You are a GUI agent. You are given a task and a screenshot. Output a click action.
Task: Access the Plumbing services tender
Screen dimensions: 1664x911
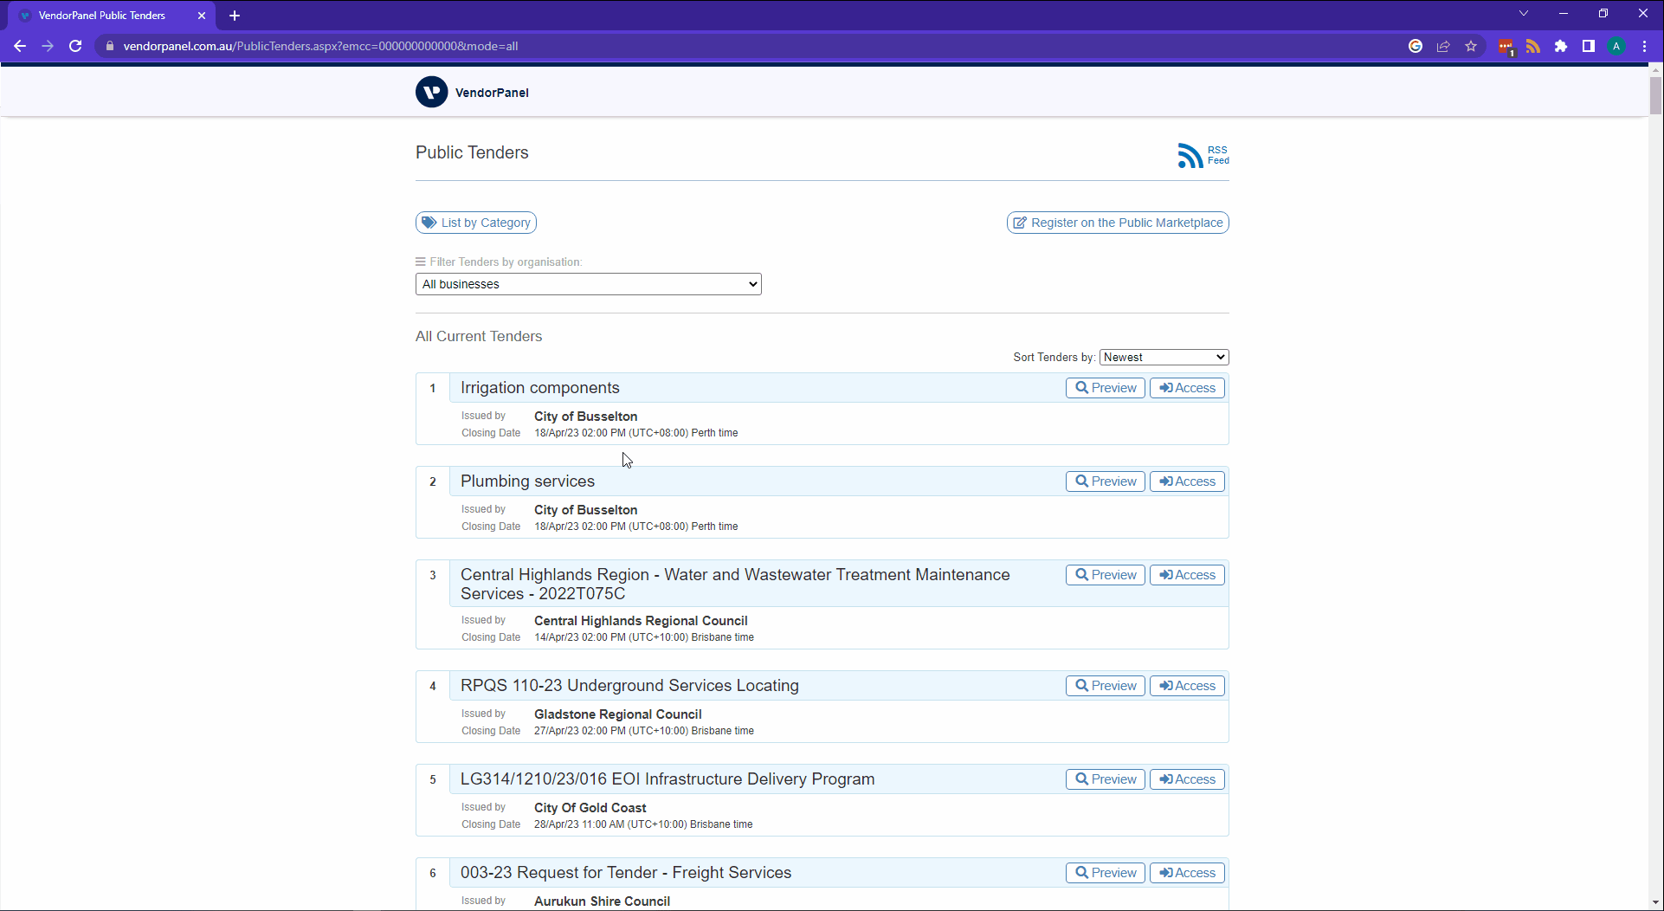pos(1187,481)
